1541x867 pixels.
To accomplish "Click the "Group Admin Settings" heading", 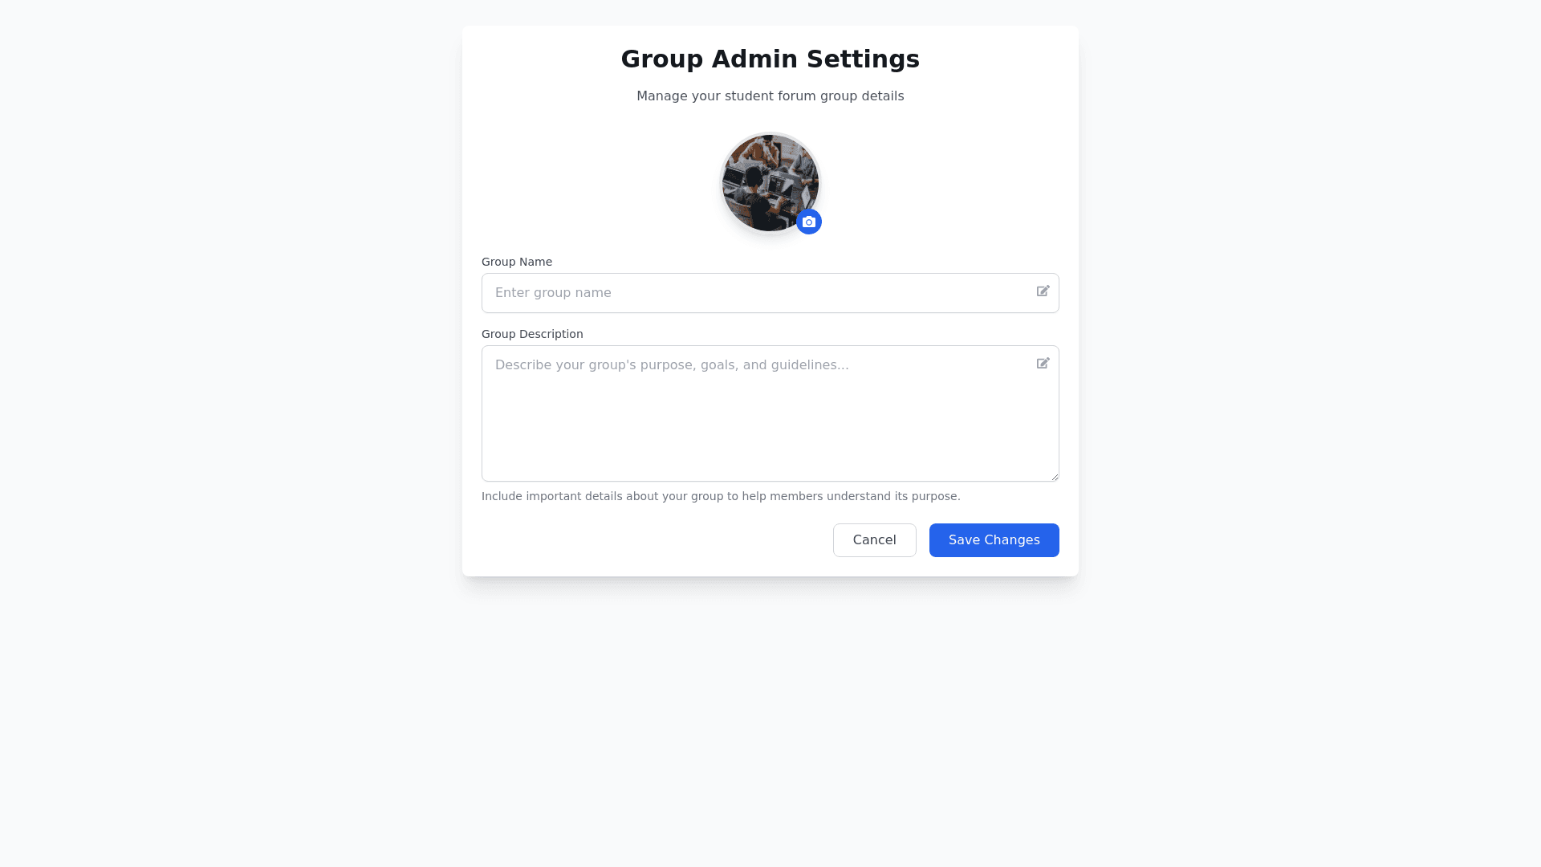I will click(770, 59).
